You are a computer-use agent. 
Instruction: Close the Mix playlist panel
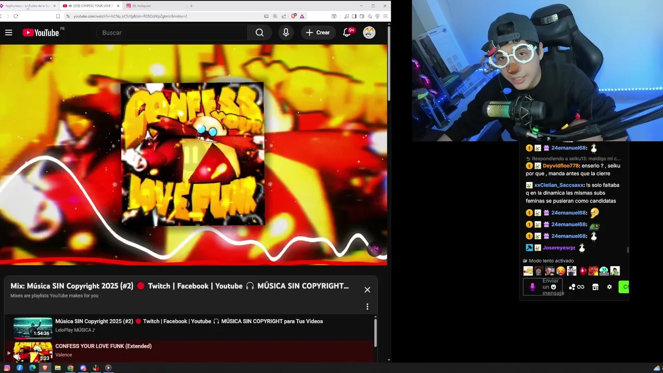367,290
